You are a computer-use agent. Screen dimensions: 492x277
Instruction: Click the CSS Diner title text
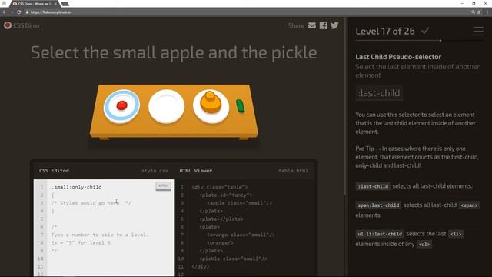tap(27, 25)
